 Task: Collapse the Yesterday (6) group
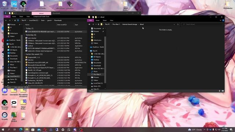pos(25,35)
